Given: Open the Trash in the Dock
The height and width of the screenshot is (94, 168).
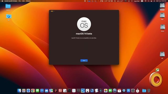Looking at the screenshot, I should tap(149, 91).
